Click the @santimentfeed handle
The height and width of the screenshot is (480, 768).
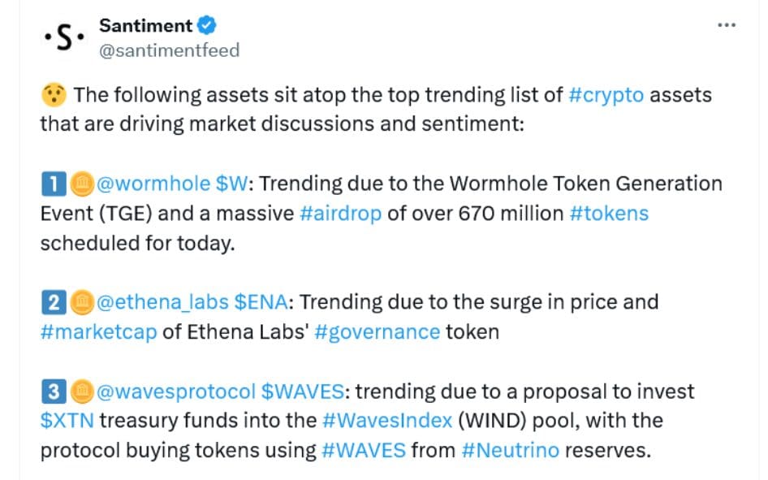point(167,49)
